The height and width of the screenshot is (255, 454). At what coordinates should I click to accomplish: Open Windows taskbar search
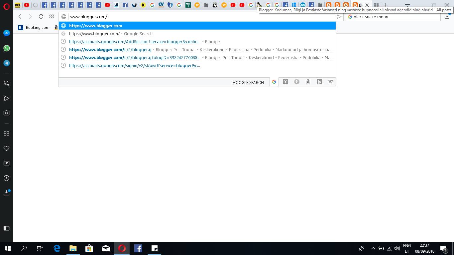pos(24,248)
